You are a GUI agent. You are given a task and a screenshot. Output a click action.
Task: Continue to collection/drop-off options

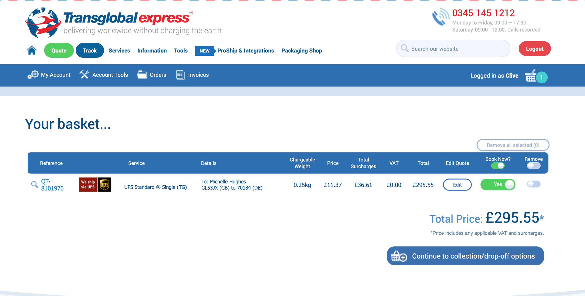coord(465,256)
